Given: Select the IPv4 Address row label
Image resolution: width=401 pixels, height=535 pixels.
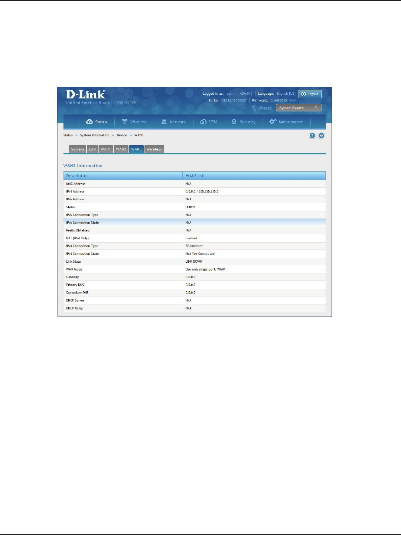Looking at the screenshot, I should pyautogui.click(x=75, y=192).
